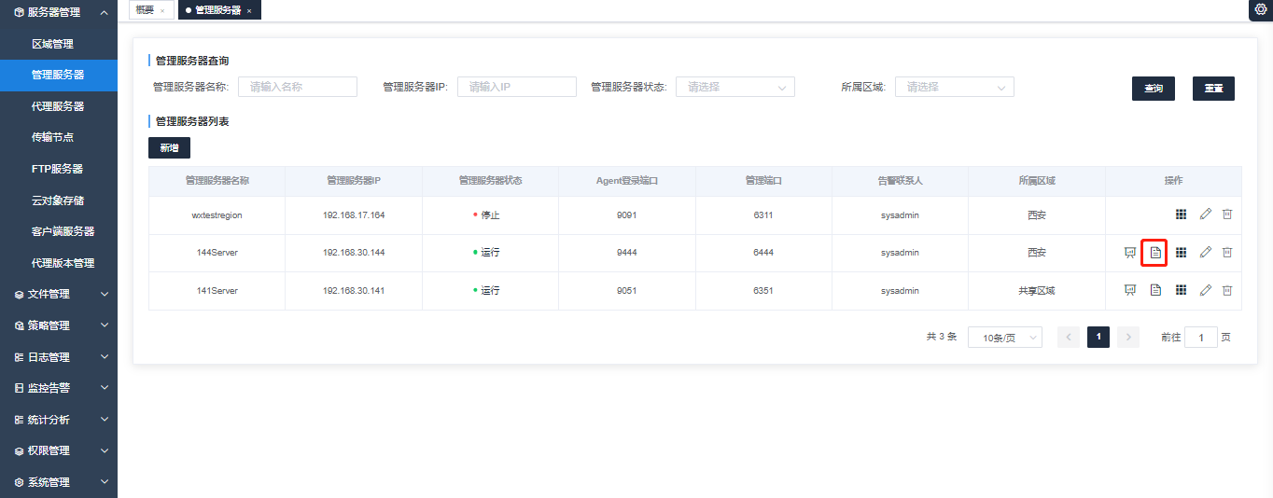Screen dimensions: 1273x498
Task: Expand the 文件管理 sidebar menu
Action: click(x=59, y=294)
